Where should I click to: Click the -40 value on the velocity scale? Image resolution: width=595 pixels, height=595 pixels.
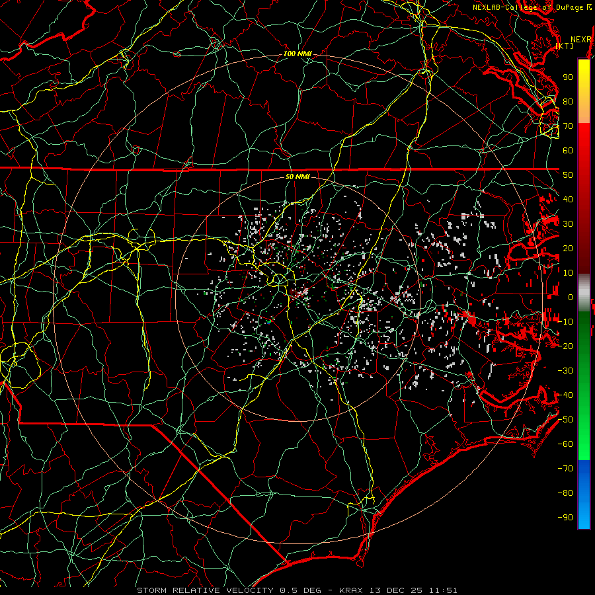565,395
